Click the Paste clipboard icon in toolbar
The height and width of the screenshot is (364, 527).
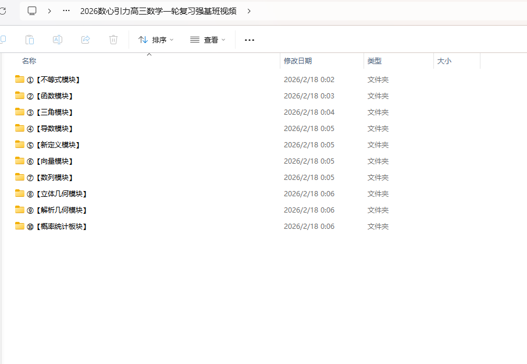[x=30, y=40]
